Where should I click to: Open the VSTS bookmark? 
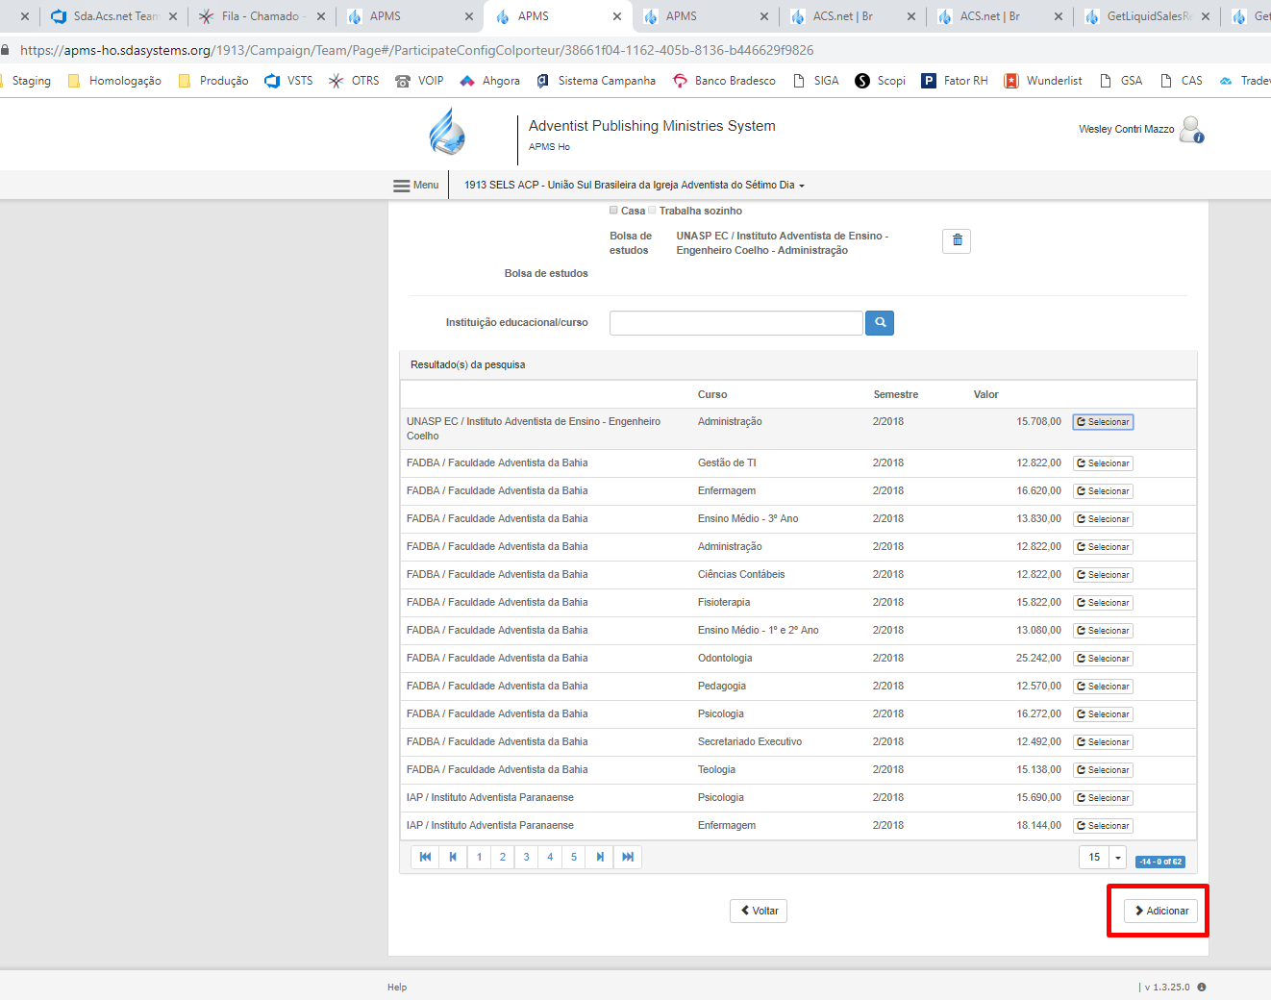(288, 81)
